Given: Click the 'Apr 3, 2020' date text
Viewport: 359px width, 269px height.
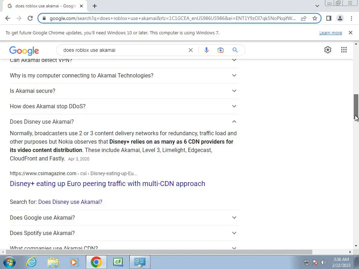Looking at the screenshot, I should click(x=79, y=159).
